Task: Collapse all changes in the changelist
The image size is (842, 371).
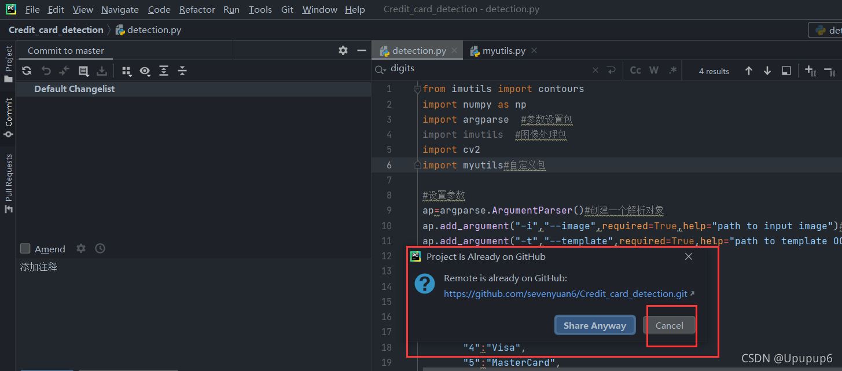Action: point(182,71)
